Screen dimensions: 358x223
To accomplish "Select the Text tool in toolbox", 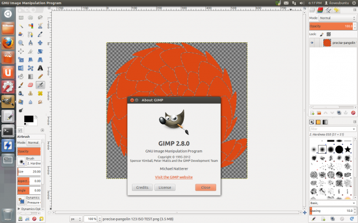I will coord(40,68).
